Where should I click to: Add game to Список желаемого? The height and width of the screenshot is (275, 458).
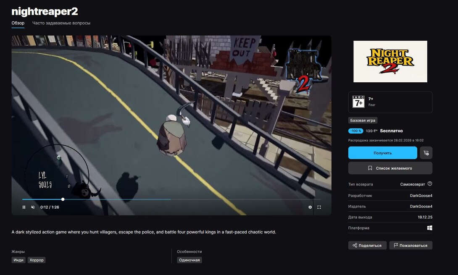click(390, 168)
